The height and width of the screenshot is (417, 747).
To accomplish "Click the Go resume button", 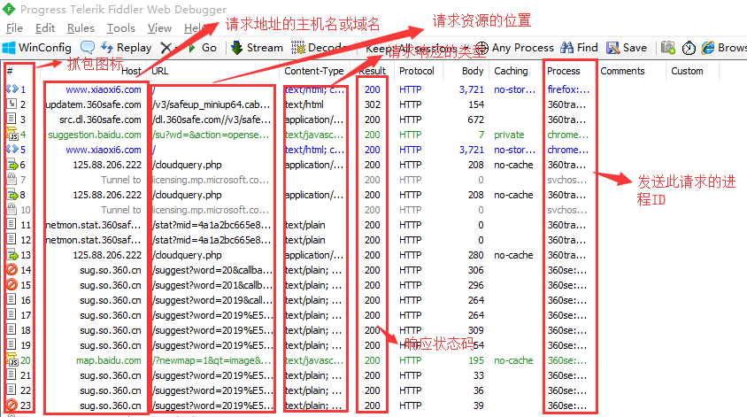I will point(203,48).
